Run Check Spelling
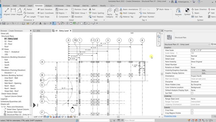This screenshot has width=216, height=122. click(96, 13)
